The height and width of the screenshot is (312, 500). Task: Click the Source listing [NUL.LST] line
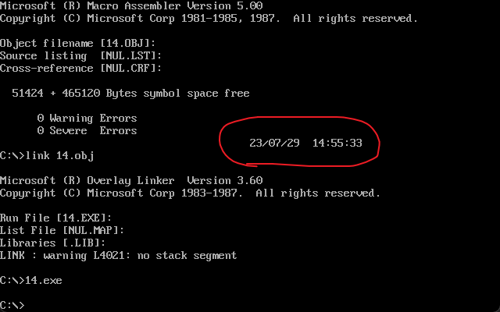[x=80, y=56]
